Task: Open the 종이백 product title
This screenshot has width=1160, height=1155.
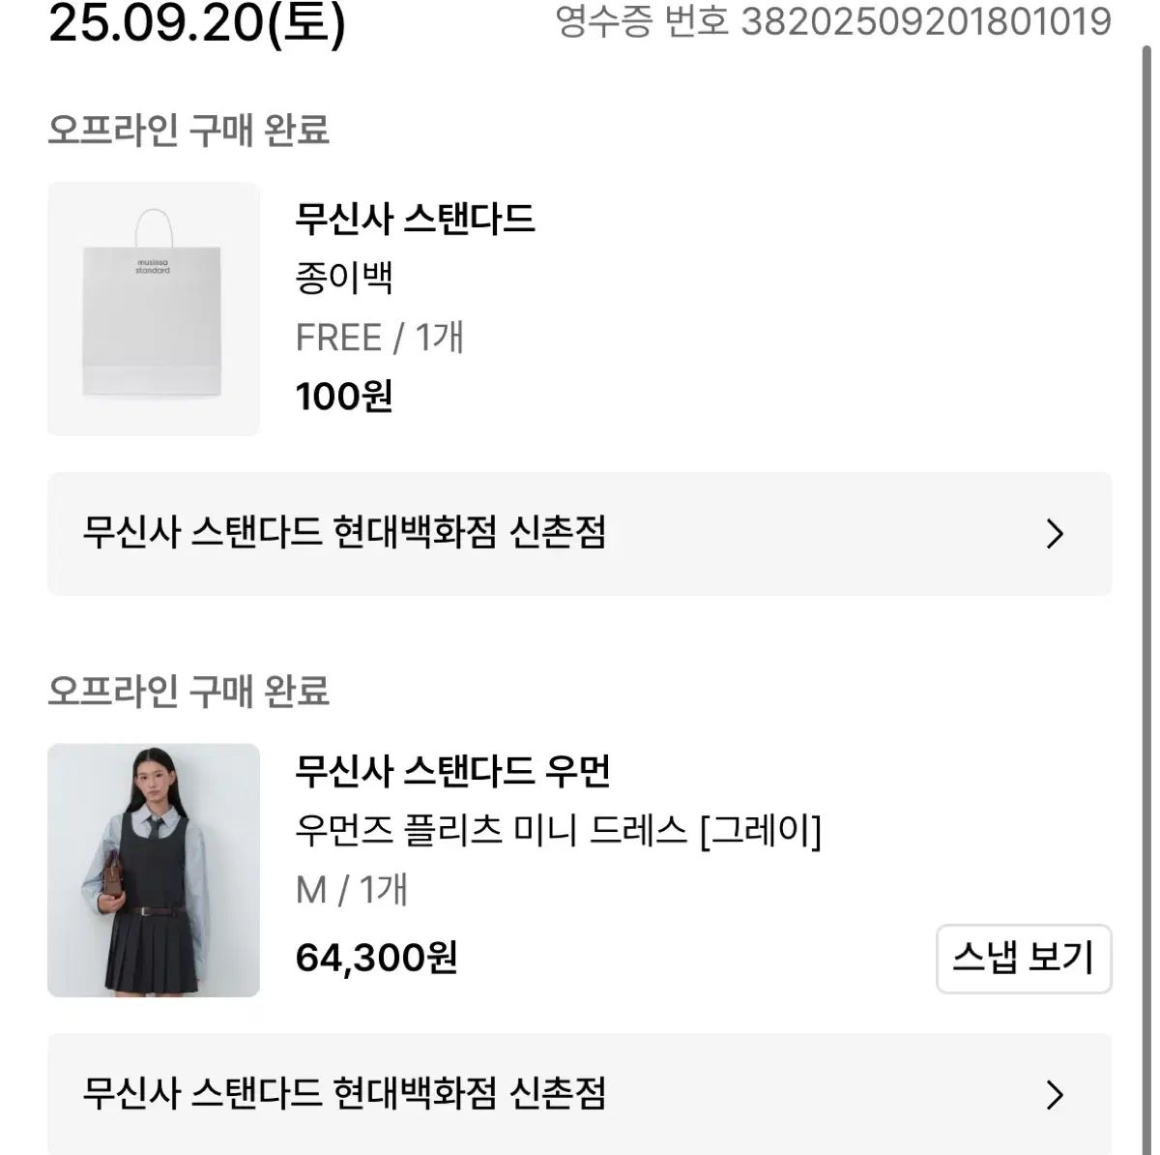Action: click(x=344, y=279)
